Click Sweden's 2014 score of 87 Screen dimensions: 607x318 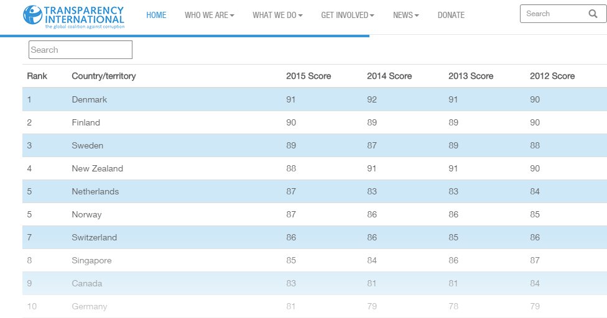click(372, 145)
